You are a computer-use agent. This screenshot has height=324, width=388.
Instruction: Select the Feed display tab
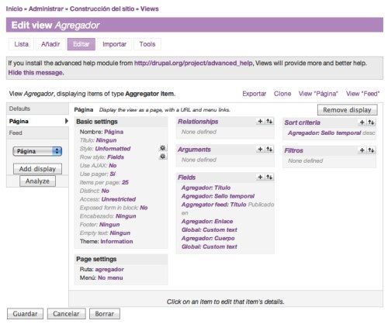(37, 133)
